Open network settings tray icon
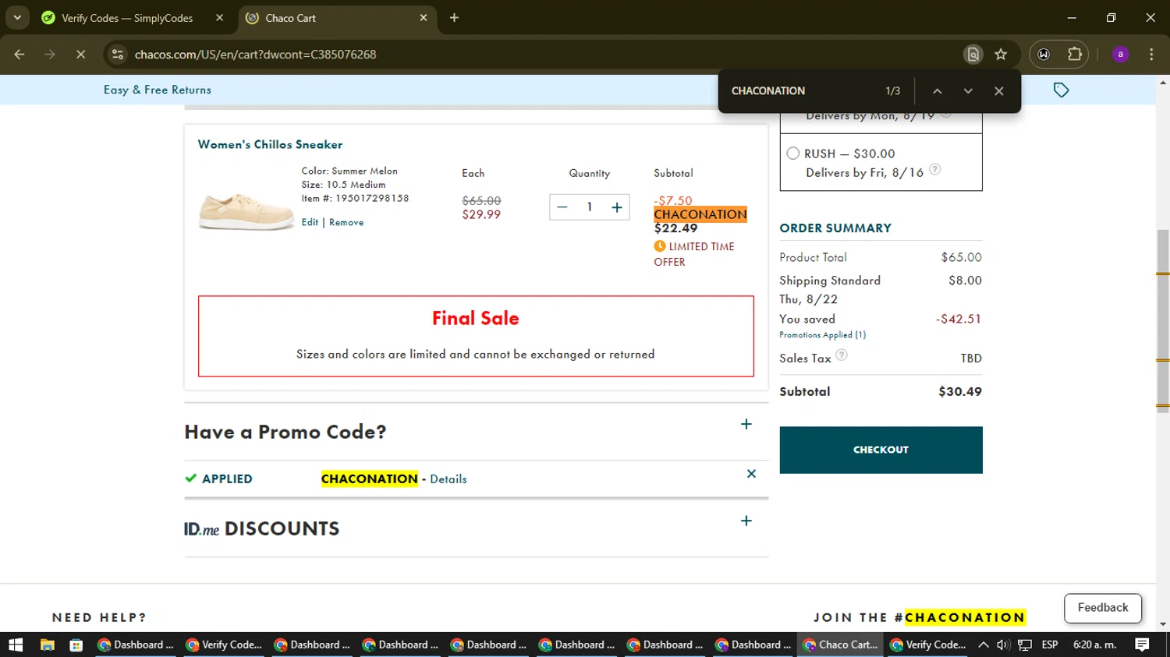This screenshot has height=657, width=1170. 1025,645
